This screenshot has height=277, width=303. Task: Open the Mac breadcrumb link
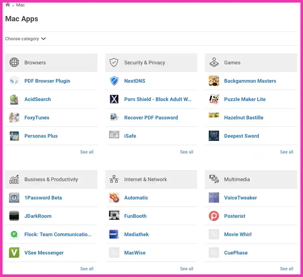click(21, 5)
